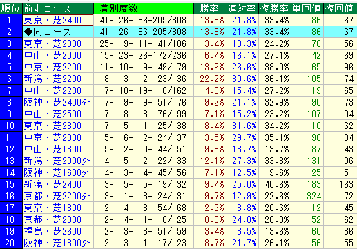357x249 pixels.
Task: Sort by the 勝率 column header
Action: coord(210,8)
